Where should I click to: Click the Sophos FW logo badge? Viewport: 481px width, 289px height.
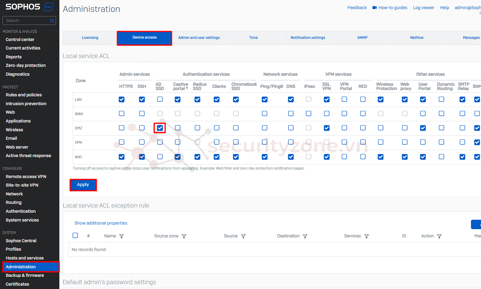(48, 7)
